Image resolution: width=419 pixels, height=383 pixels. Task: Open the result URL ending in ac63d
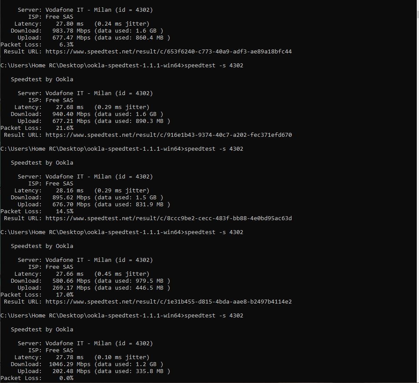(x=168, y=218)
